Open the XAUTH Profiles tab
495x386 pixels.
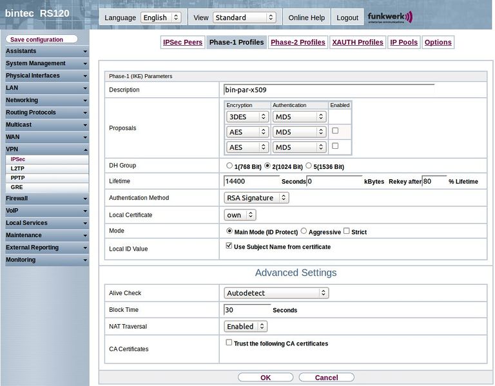[x=357, y=43]
